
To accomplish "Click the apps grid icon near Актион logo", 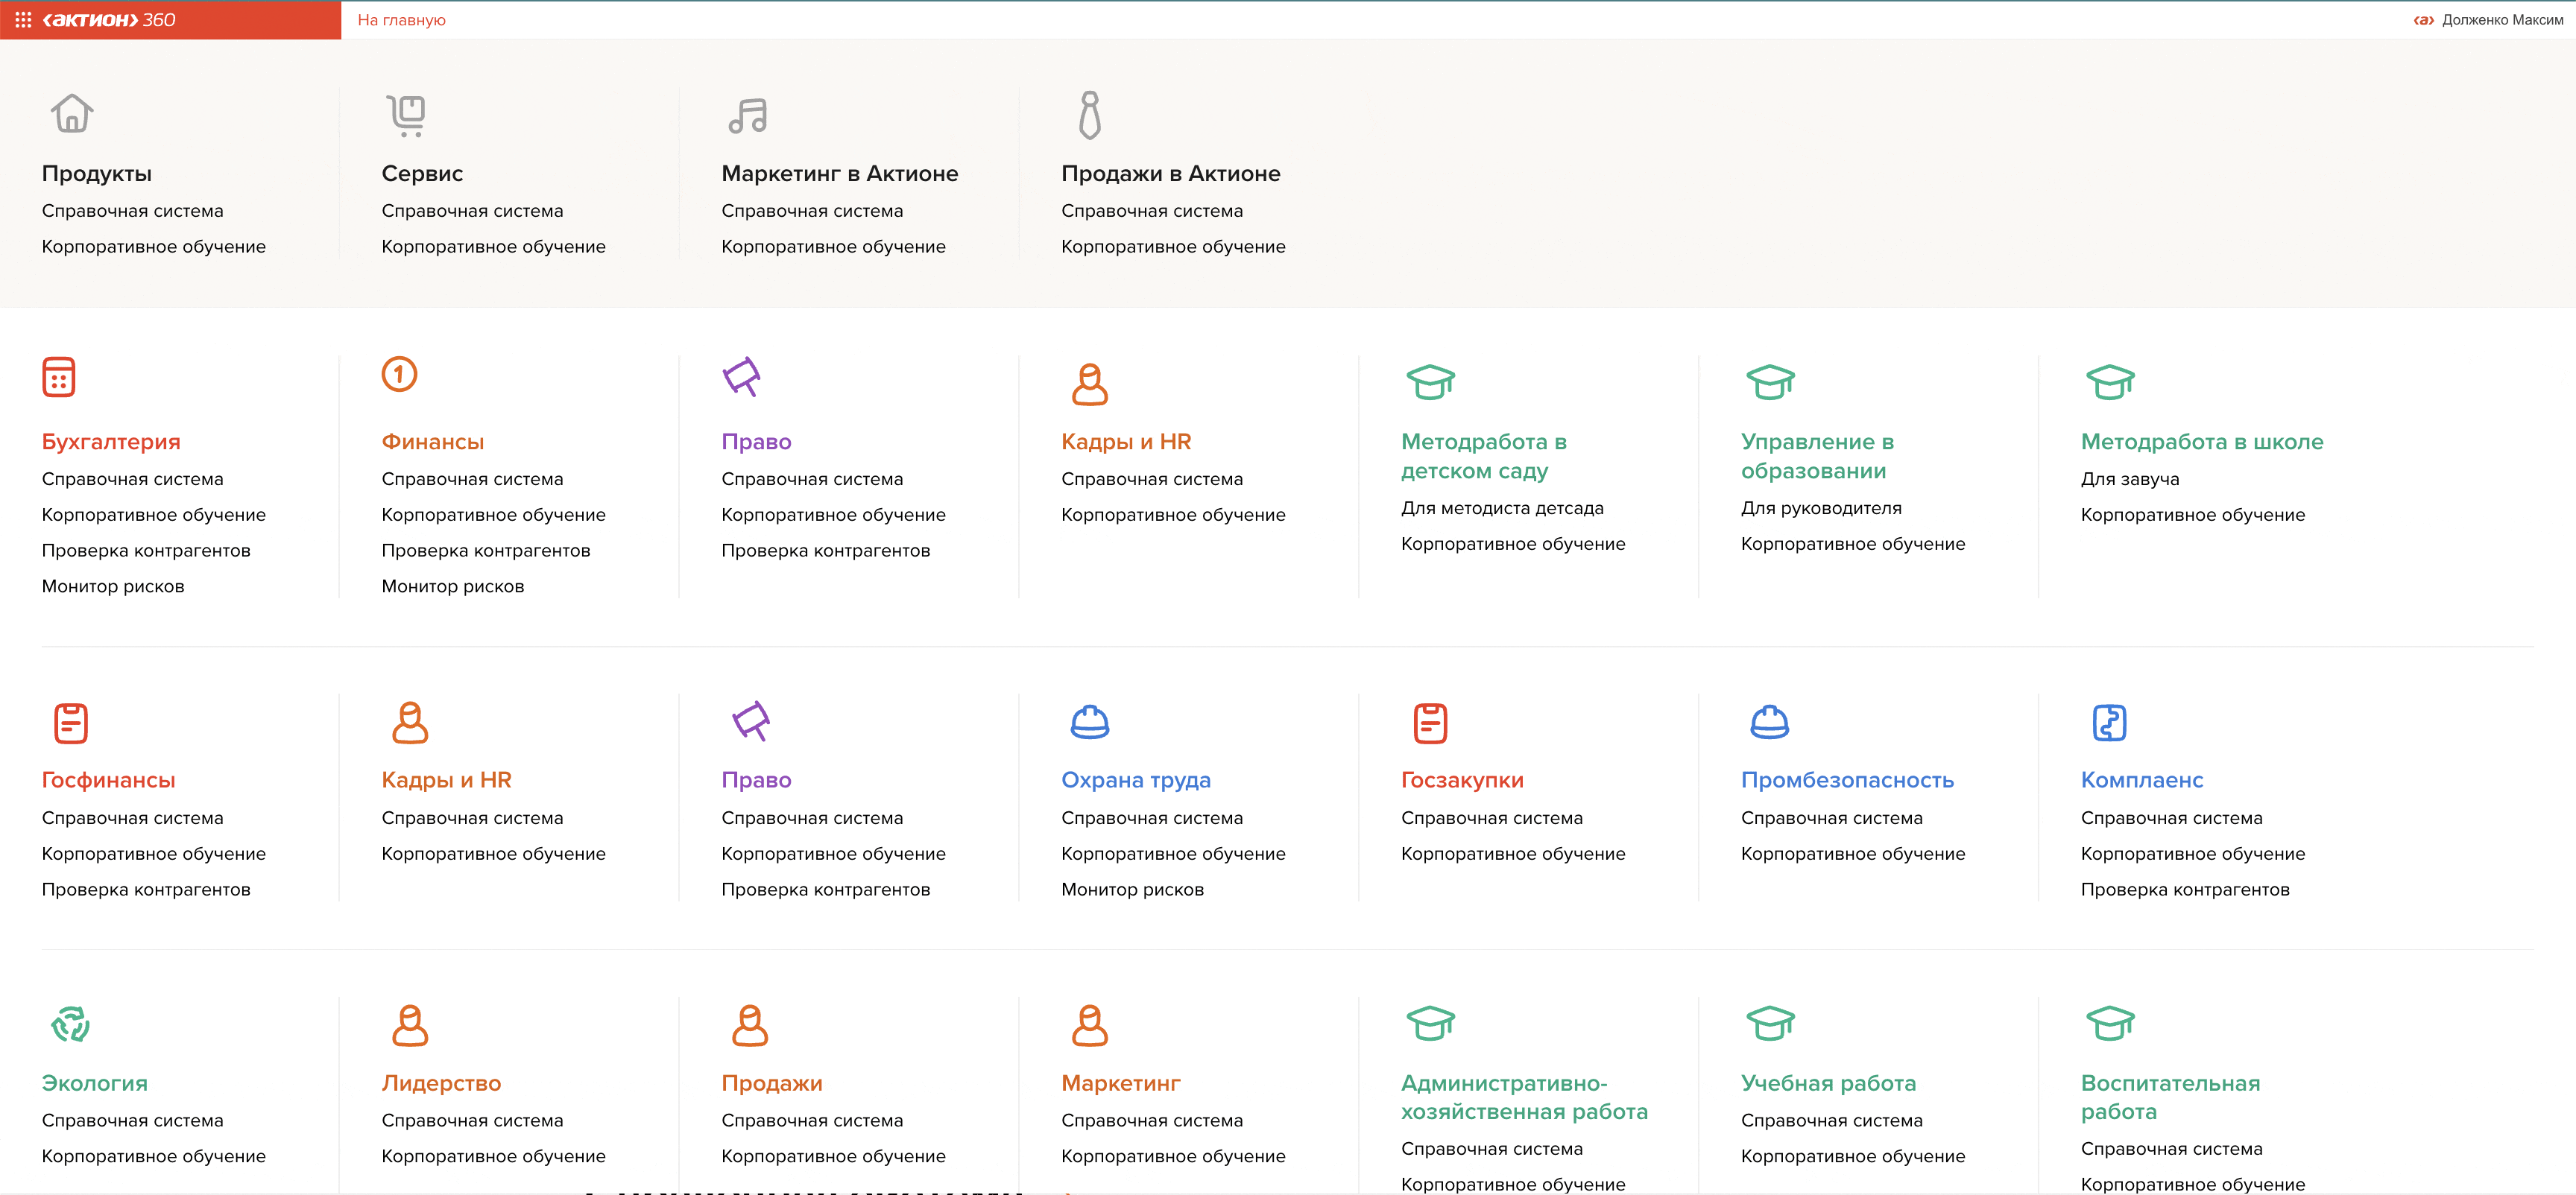I will click(23, 20).
